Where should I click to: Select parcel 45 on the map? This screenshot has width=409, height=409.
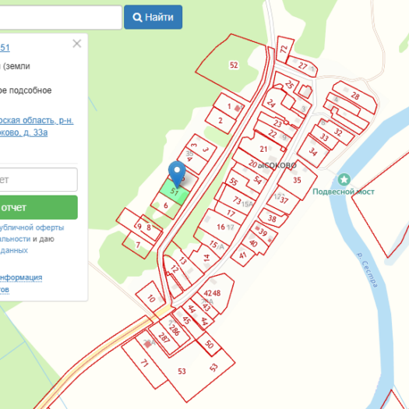pyautogui.click(x=186, y=320)
